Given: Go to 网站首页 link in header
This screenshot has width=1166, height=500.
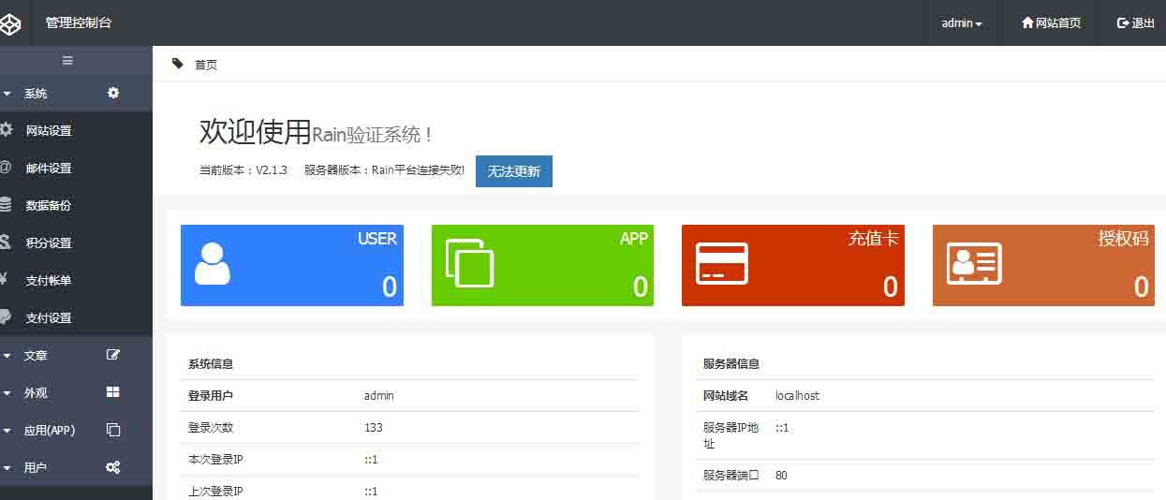Looking at the screenshot, I should click(1051, 23).
